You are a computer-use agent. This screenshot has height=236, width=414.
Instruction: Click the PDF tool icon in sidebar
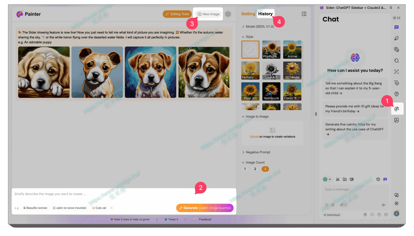(x=397, y=120)
